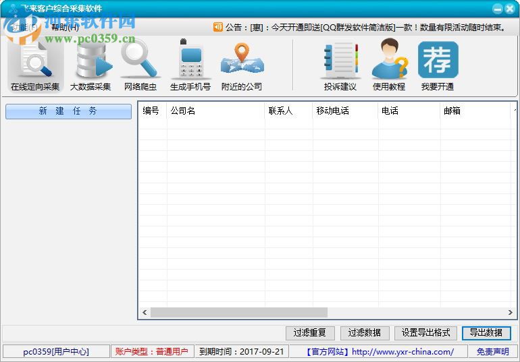Click the 导出数据 export button

[x=486, y=333]
